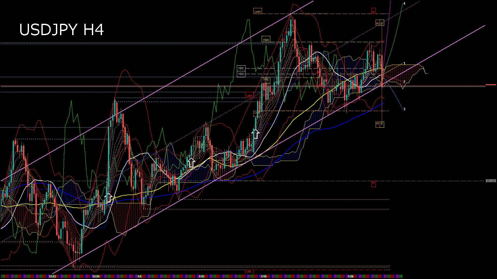Click the red LML label at bottom

[x=249, y=272]
